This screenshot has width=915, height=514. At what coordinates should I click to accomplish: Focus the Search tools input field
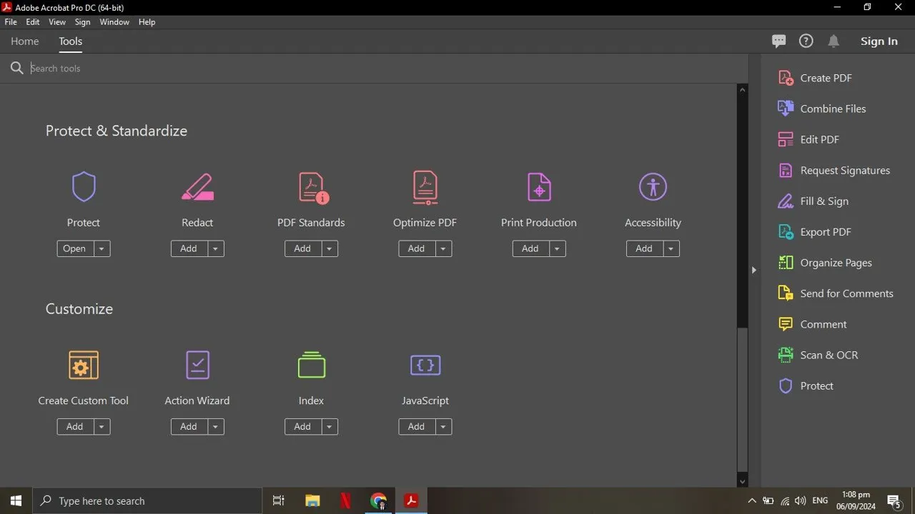coord(386,69)
